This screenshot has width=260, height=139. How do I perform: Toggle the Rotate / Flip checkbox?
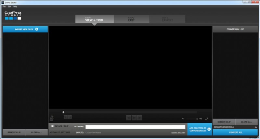click(53, 126)
